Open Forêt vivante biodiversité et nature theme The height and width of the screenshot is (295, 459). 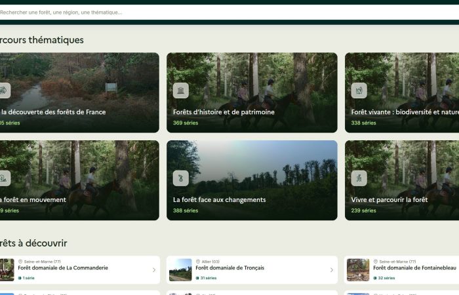(x=402, y=92)
